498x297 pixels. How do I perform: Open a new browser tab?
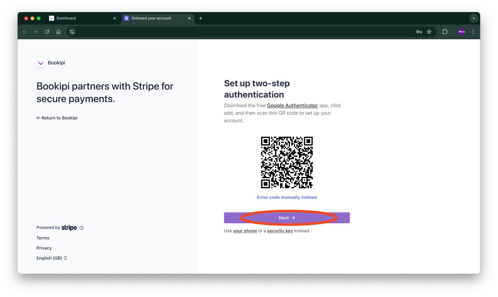(x=201, y=18)
